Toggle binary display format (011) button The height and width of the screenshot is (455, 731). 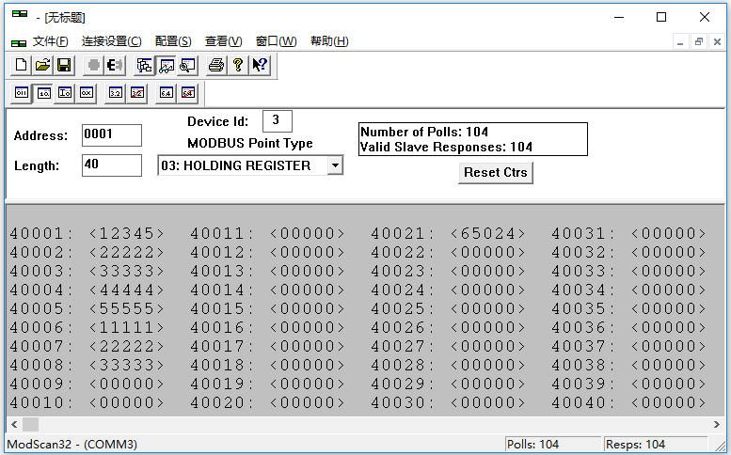[x=21, y=92]
